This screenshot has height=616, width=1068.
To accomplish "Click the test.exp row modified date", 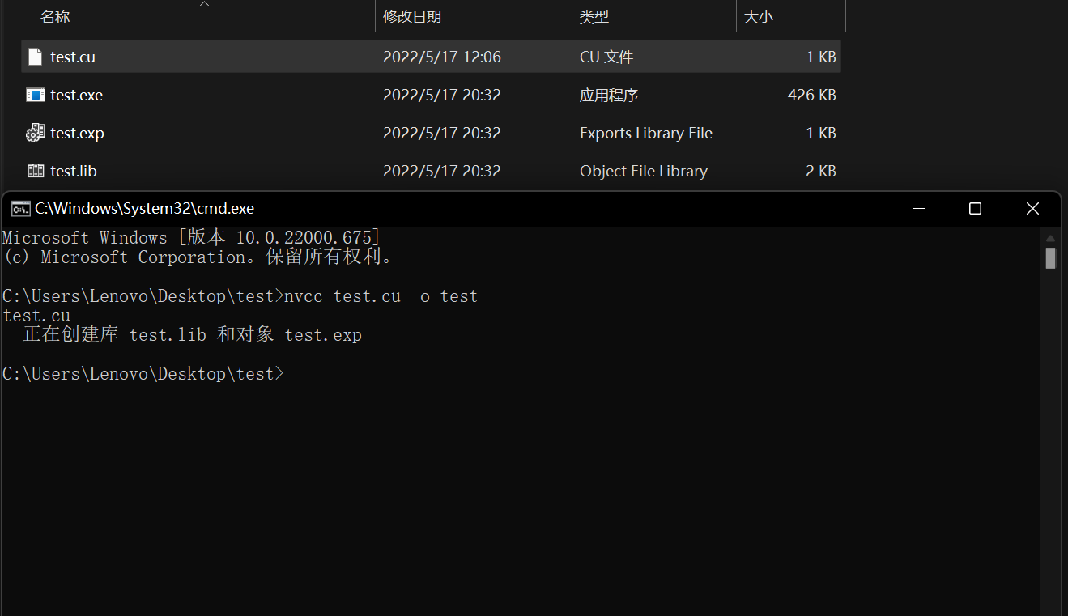I will [442, 133].
